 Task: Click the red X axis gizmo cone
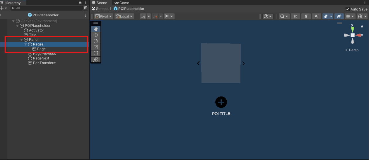click(x=358, y=35)
